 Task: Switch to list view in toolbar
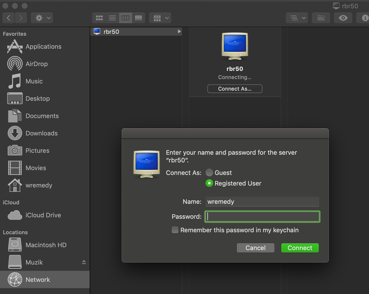tap(112, 18)
